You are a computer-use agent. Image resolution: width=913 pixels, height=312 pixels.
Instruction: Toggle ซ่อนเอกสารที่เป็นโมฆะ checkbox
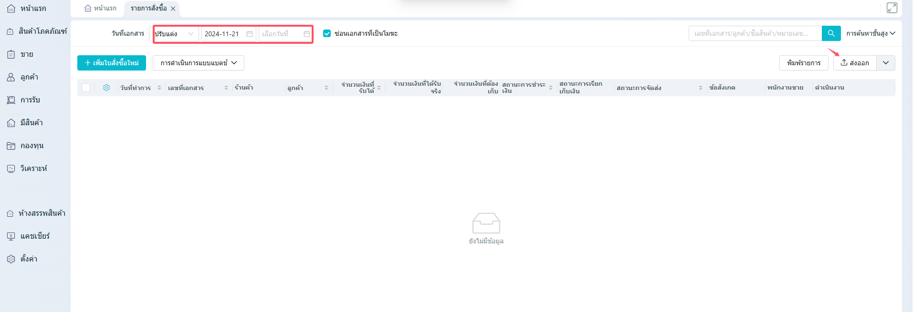coord(327,33)
